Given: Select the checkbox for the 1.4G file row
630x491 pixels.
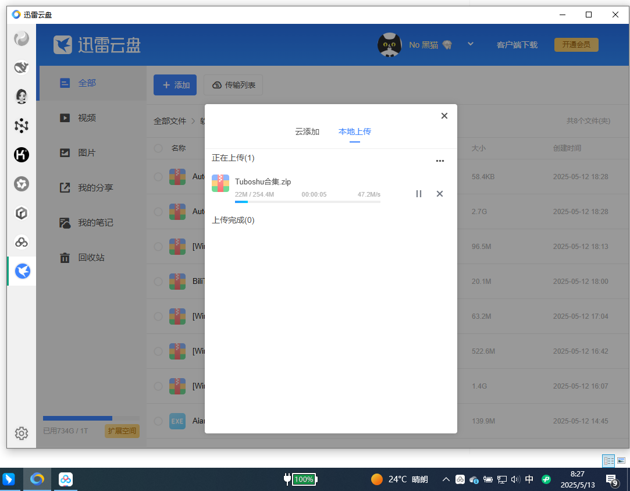Looking at the screenshot, I should click(x=158, y=386).
